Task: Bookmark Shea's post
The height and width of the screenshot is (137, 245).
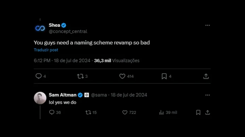Action: [164, 76]
